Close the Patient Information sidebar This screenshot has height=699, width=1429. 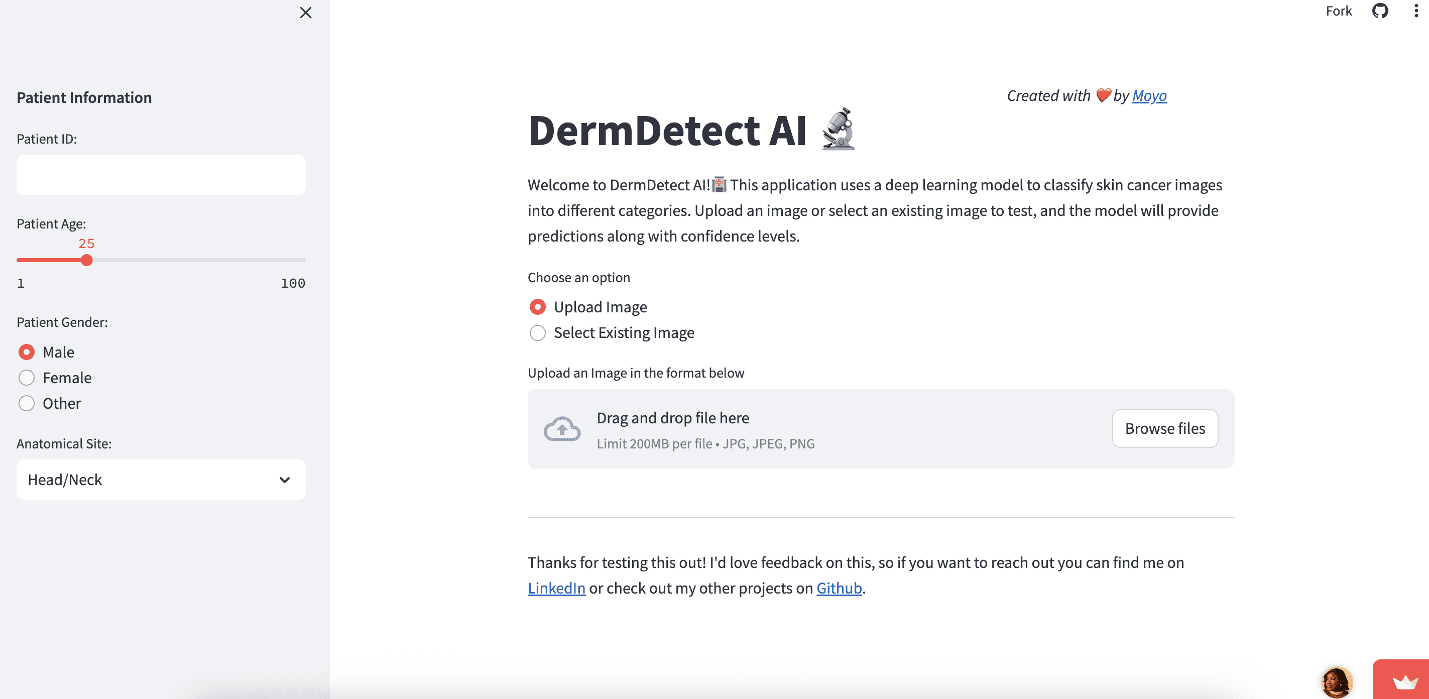[x=306, y=12]
